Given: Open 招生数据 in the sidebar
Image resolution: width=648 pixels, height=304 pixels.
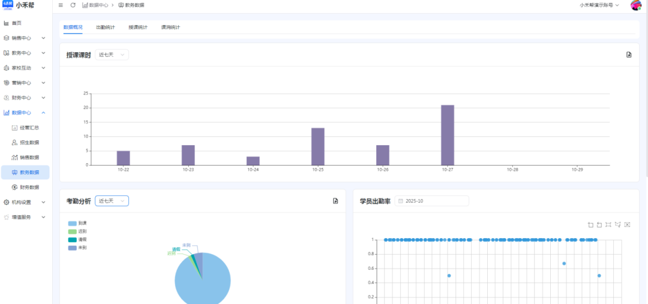Looking at the screenshot, I should 29,143.
